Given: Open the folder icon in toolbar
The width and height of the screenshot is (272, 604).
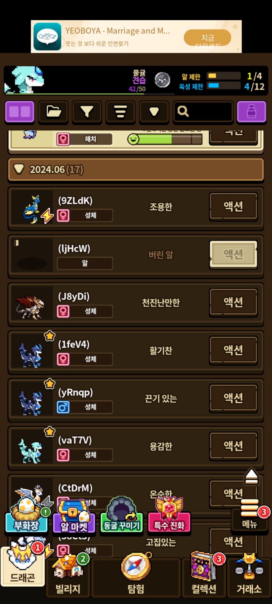Looking at the screenshot, I should (53, 112).
